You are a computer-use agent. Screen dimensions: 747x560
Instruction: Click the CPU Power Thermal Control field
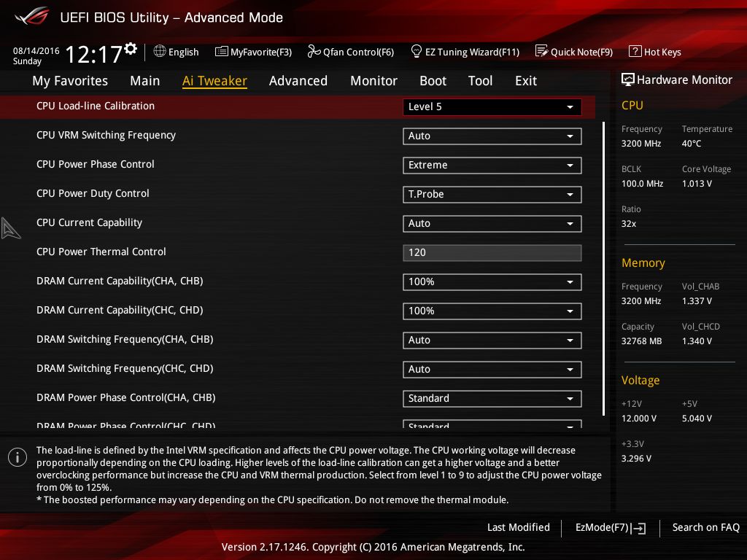tap(492, 253)
